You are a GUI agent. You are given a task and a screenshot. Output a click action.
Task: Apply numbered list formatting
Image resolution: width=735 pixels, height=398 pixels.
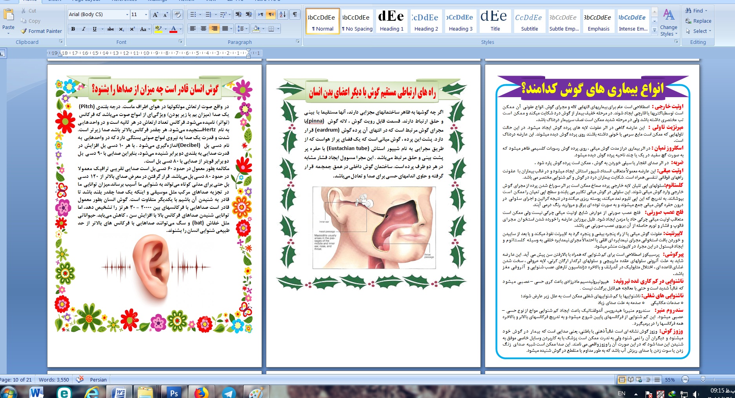pos(208,14)
